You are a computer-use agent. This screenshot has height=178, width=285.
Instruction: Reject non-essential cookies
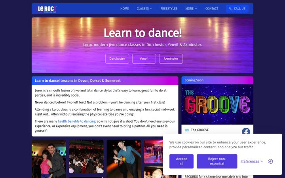(217, 161)
